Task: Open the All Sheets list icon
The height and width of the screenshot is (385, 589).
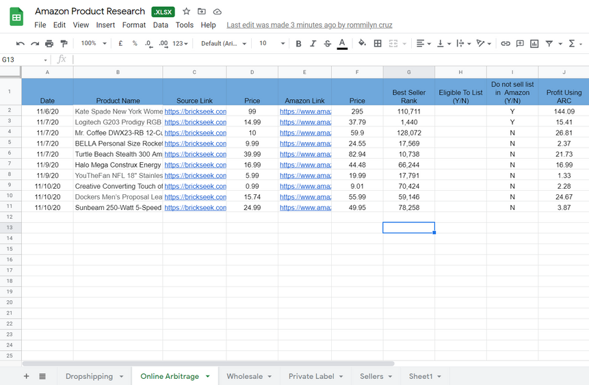Action: click(x=42, y=376)
